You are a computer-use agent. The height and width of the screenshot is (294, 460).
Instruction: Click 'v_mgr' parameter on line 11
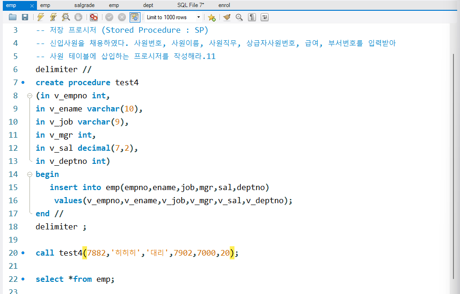(x=61, y=135)
